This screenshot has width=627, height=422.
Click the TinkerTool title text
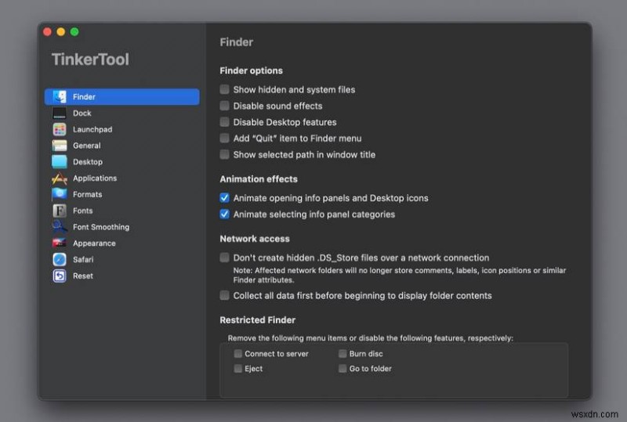pyautogui.click(x=90, y=60)
